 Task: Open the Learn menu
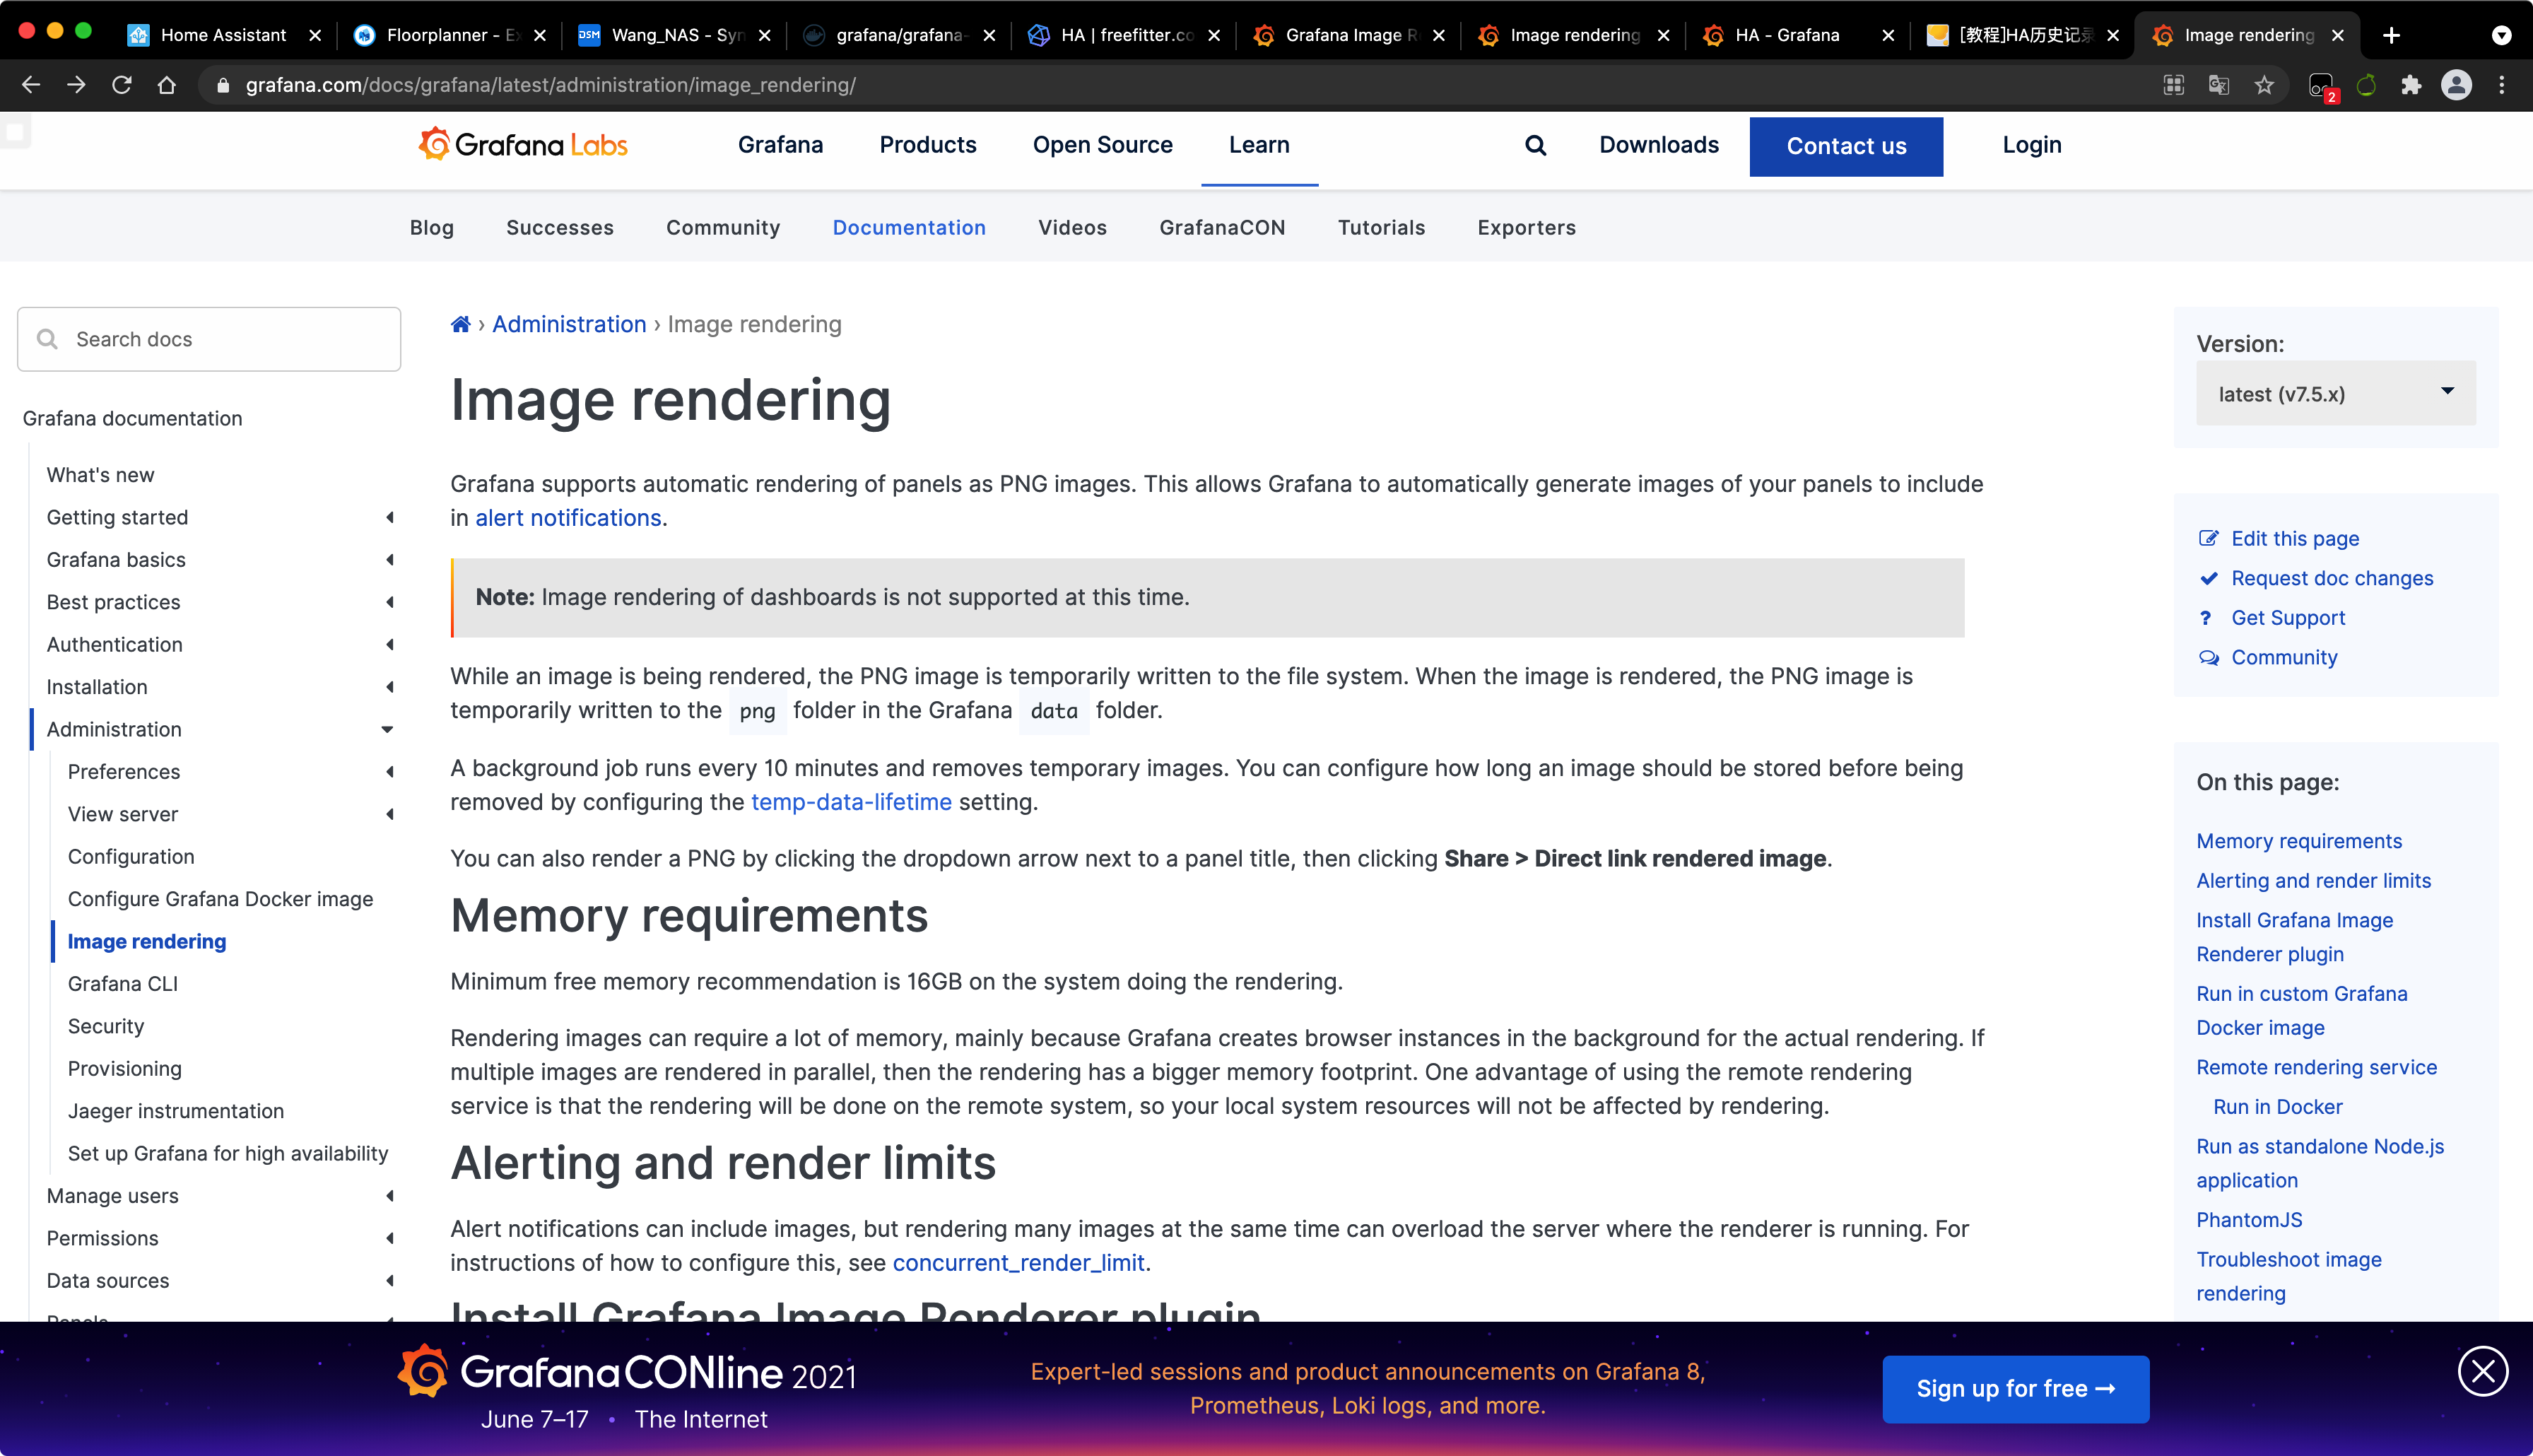(1259, 145)
